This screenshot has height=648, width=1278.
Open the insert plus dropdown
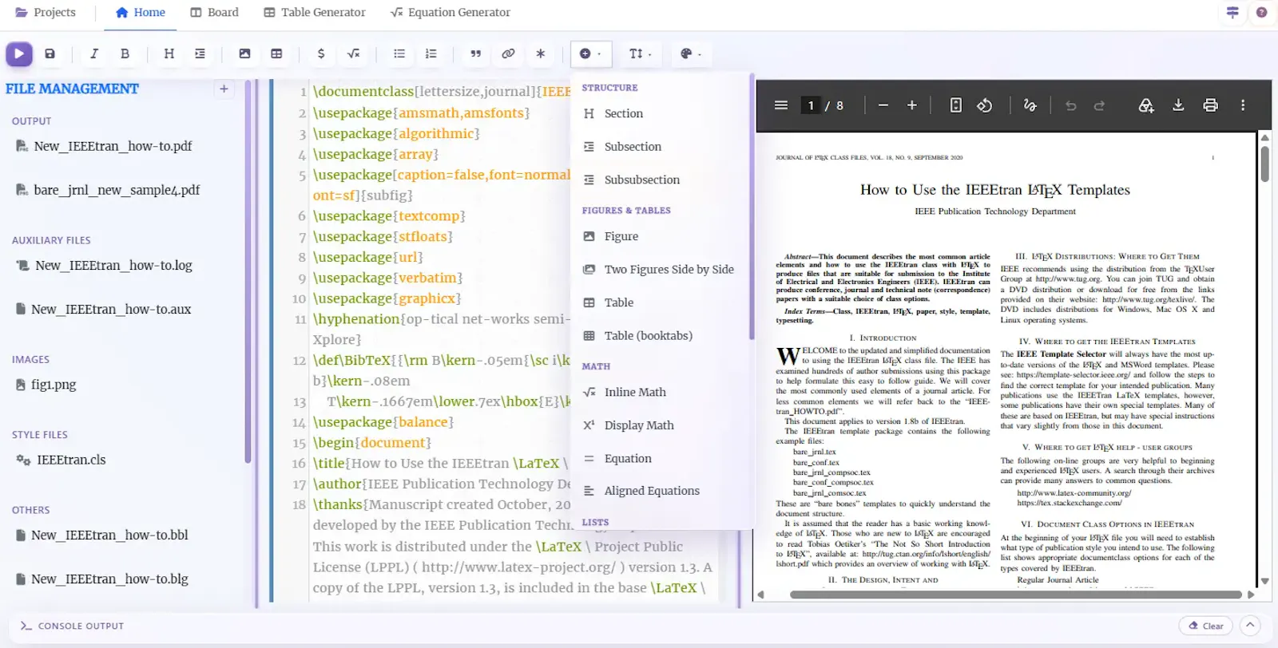pos(591,53)
